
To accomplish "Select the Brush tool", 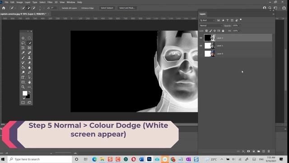I will (x=23, y=58).
